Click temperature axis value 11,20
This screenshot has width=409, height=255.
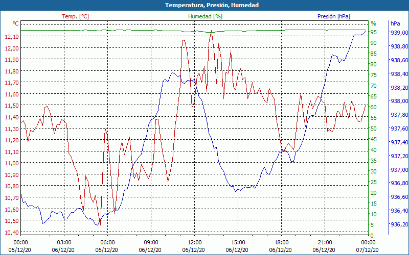[12, 140]
